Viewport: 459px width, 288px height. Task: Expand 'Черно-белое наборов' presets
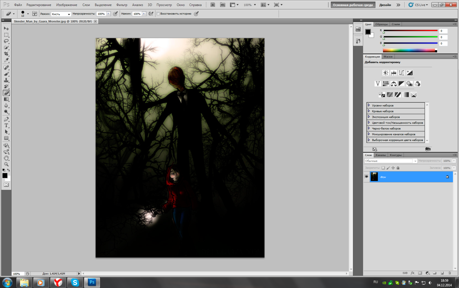tap(369, 128)
